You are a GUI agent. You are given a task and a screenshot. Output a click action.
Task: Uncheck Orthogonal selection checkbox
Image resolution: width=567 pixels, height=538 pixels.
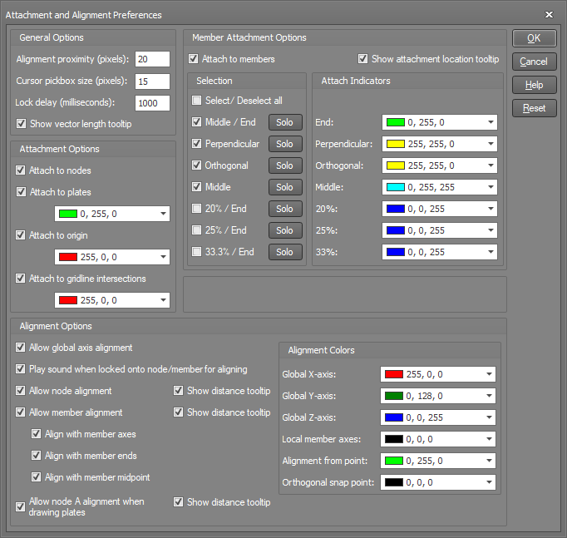[x=196, y=165]
